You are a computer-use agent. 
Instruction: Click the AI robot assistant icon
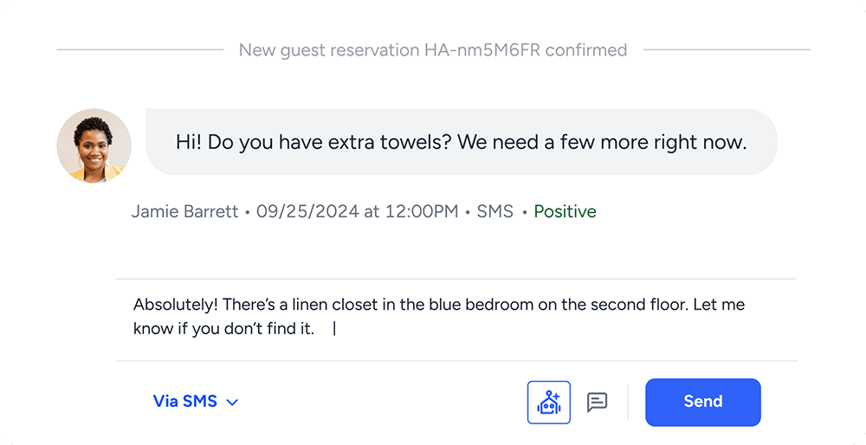549,402
